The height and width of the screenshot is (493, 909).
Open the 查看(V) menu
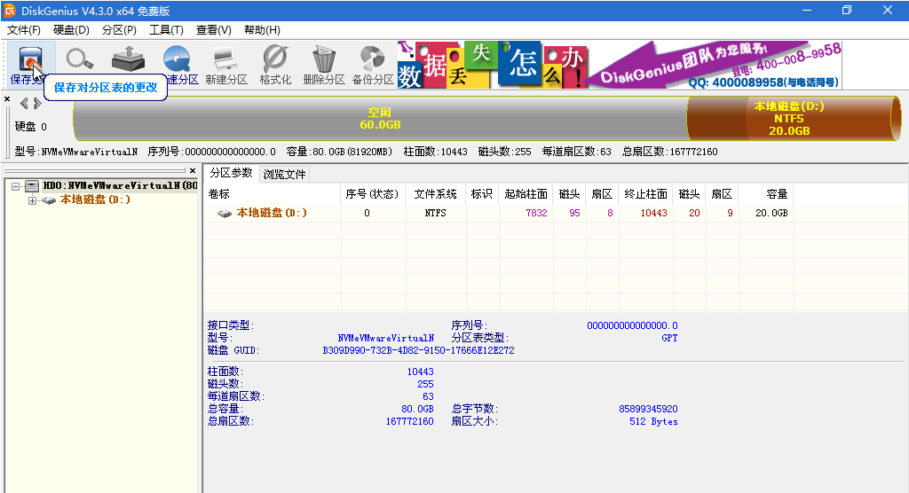pos(213,30)
